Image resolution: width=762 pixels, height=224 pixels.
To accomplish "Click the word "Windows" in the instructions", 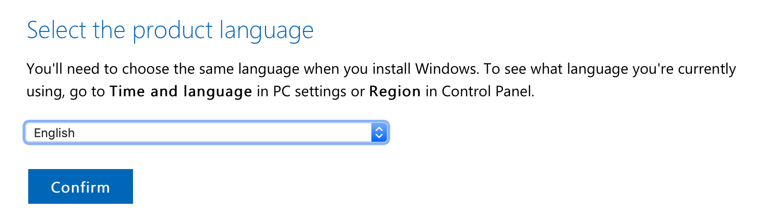I will [x=446, y=69].
